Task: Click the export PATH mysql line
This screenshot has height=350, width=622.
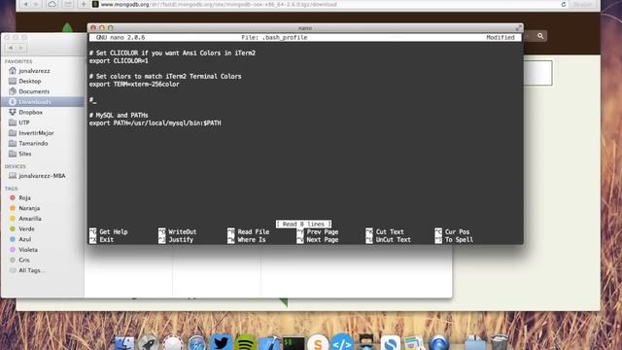Action: [x=155, y=123]
